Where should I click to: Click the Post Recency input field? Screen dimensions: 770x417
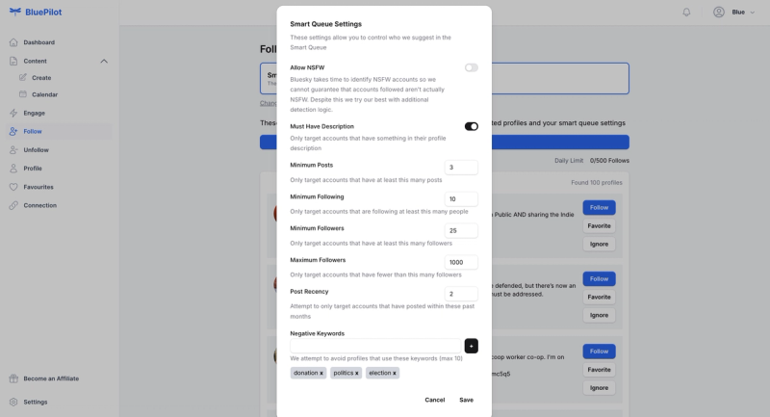(x=461, y=294)
